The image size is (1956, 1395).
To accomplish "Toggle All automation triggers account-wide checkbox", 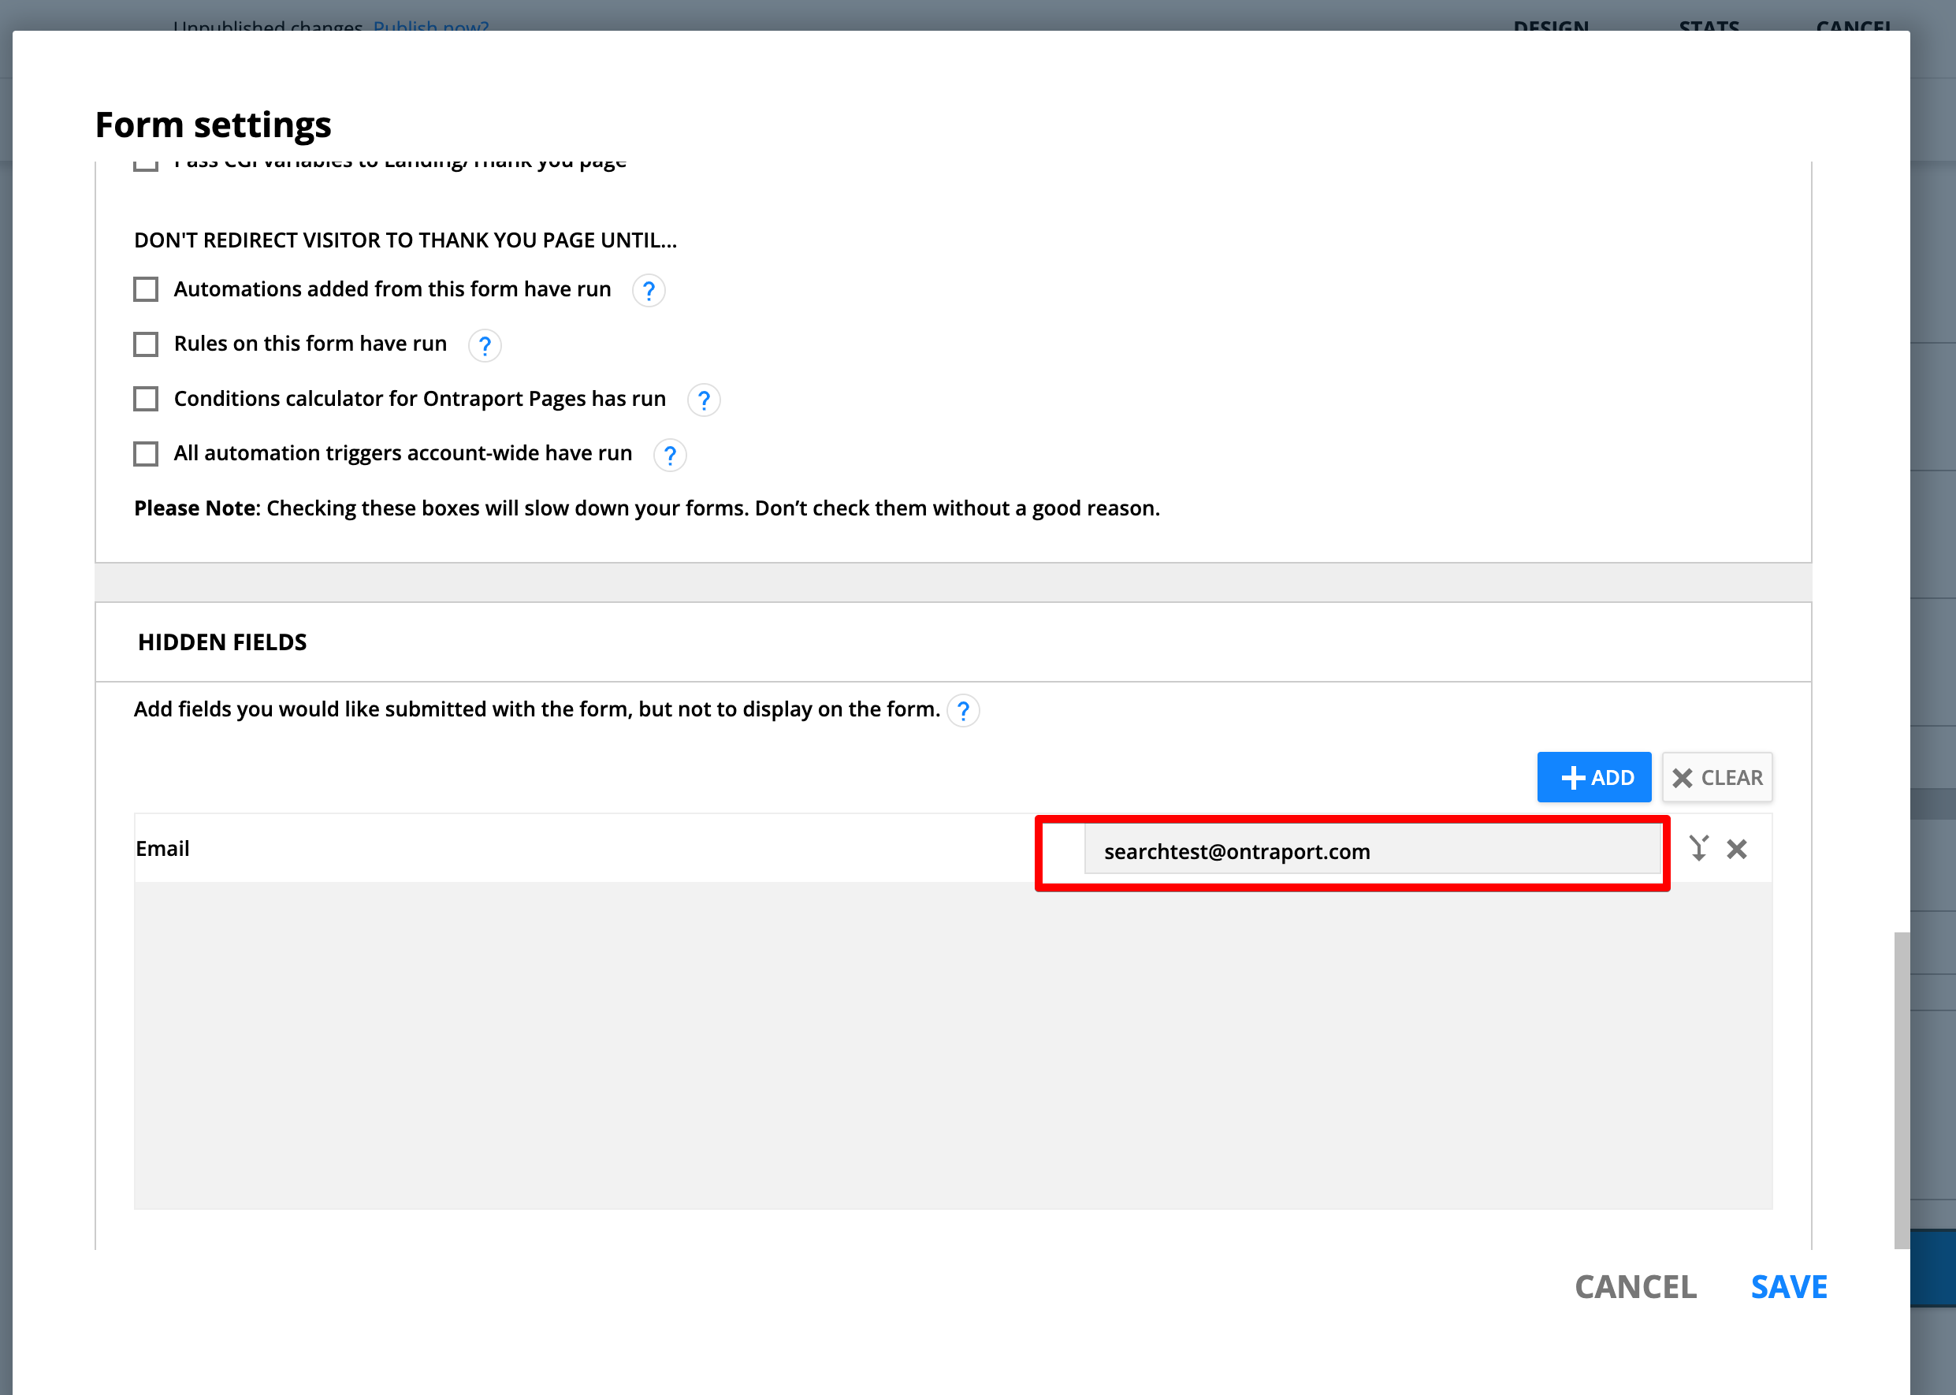I will [146, 453].
